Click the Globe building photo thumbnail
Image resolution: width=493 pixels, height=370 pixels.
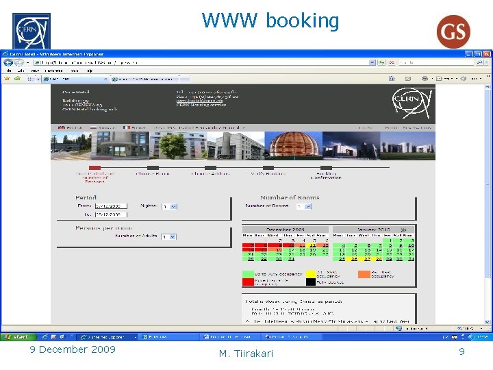tap(294, 146)
